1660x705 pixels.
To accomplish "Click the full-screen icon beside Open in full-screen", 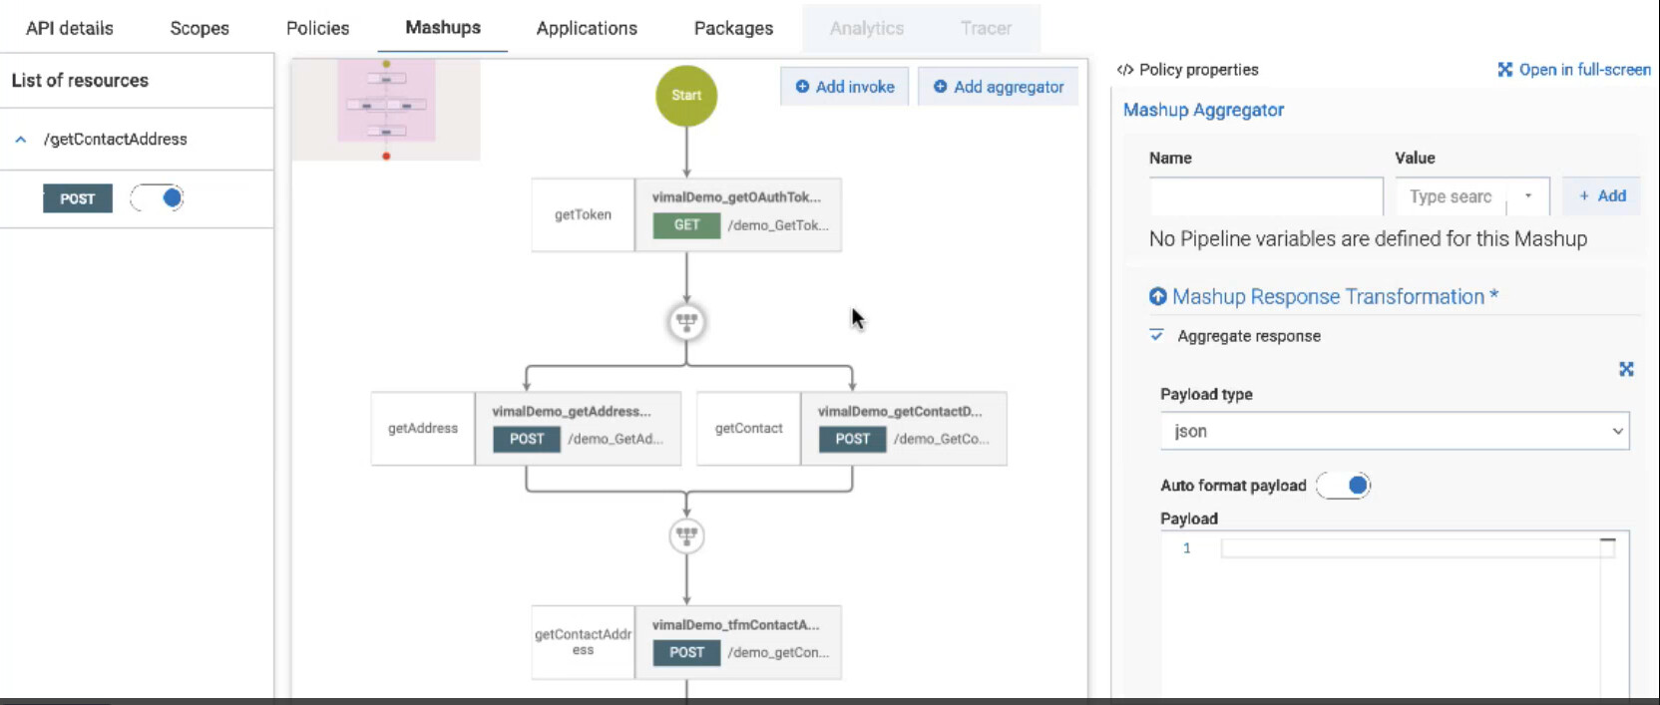I will tap(1505, 70).
